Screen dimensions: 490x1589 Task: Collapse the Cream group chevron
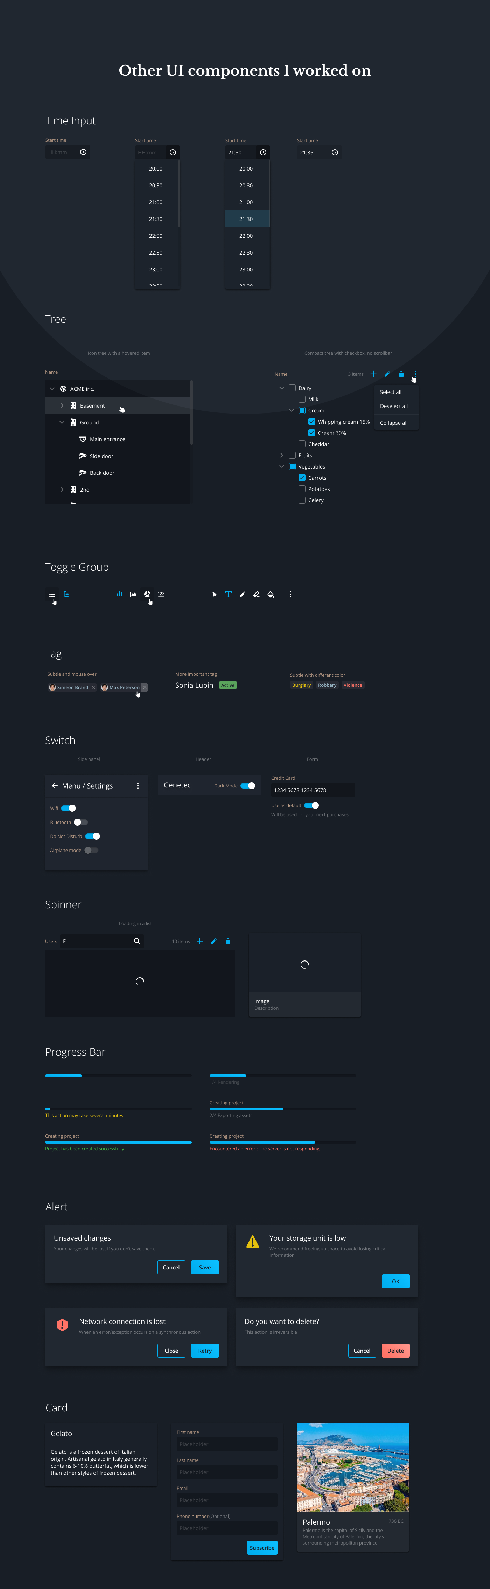(292, 410)
